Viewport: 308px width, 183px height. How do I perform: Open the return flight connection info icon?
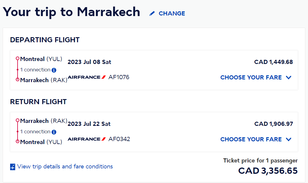coord(54,132)
